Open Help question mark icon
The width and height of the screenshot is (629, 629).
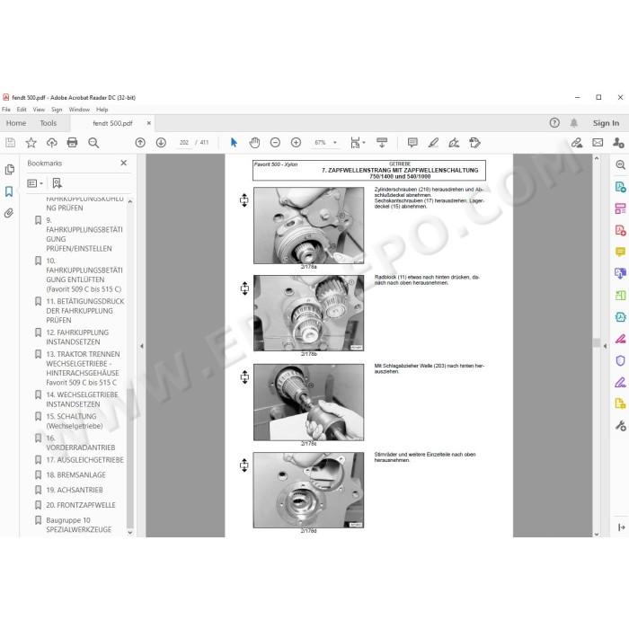pyautogui.click(x=554, y=123)
